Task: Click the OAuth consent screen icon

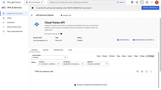Action: (x=4, y=27)
